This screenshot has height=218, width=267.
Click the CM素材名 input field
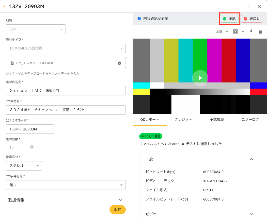66,110
